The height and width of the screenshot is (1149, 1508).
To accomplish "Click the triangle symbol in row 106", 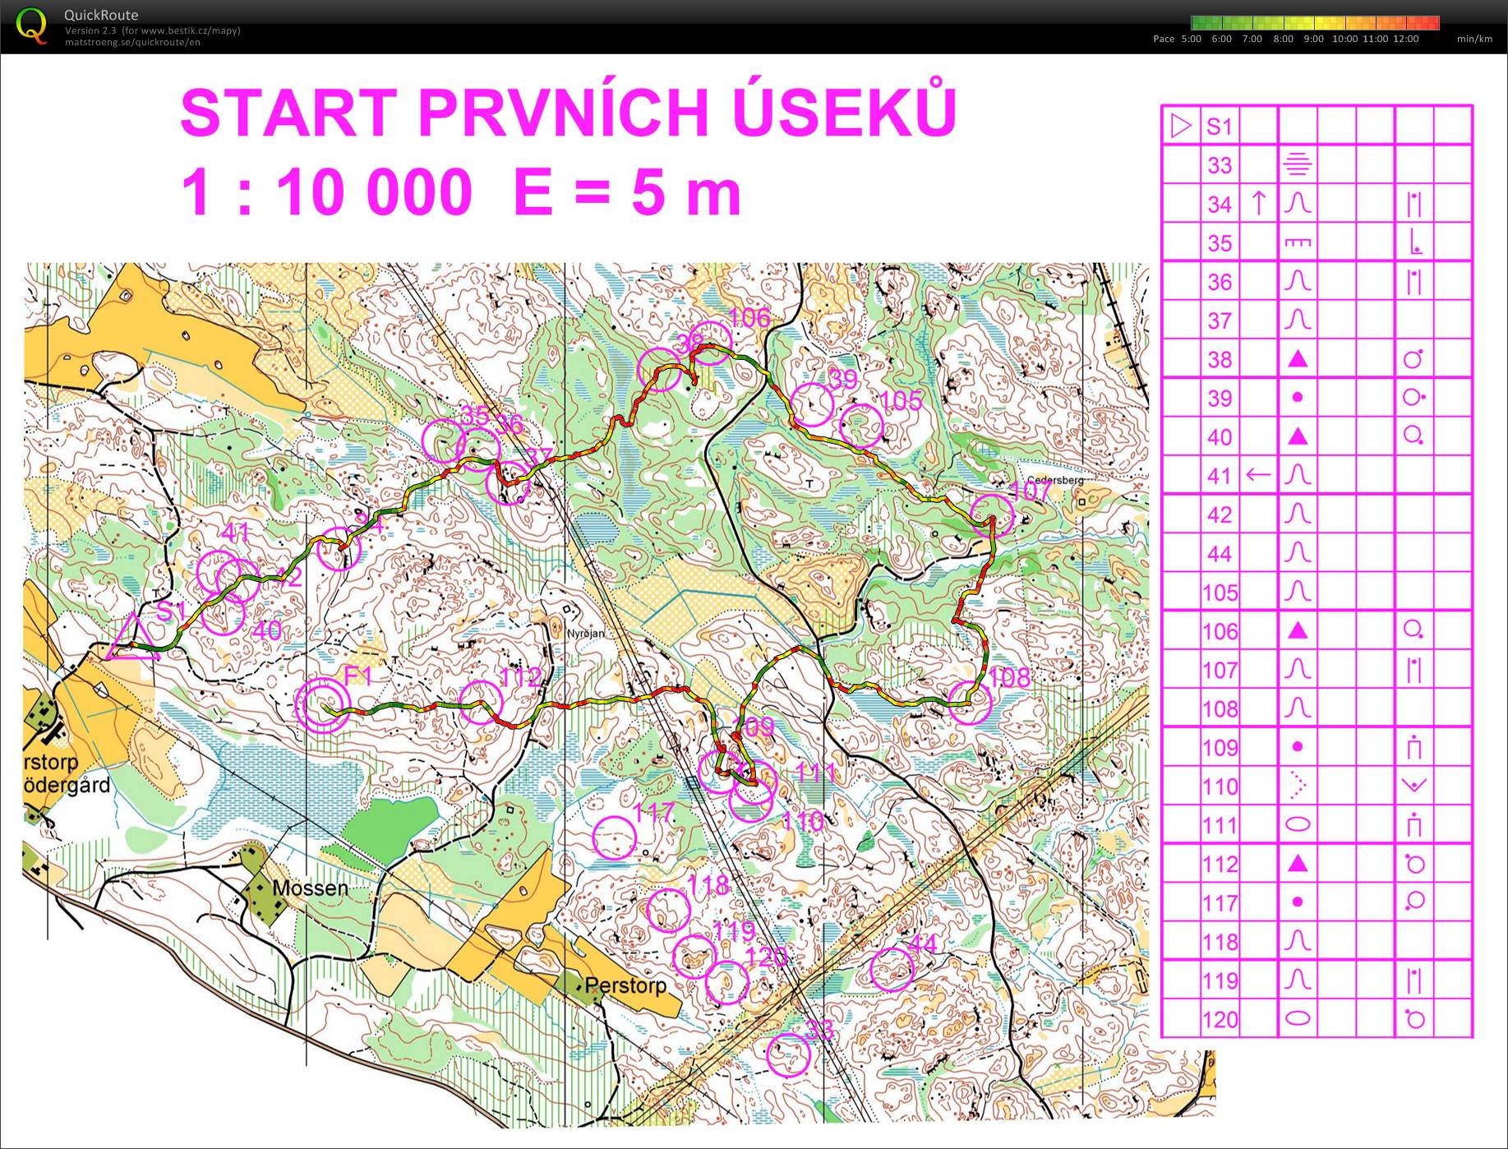I will click(x=1298, y=630).
